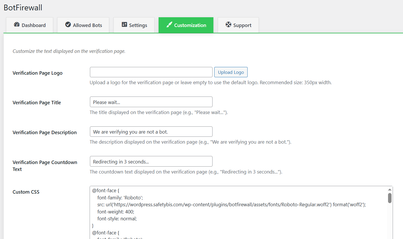The image size is (403, 239).
Task: Select the 'Please wait...' title field
Action: (x=151, y=102)
